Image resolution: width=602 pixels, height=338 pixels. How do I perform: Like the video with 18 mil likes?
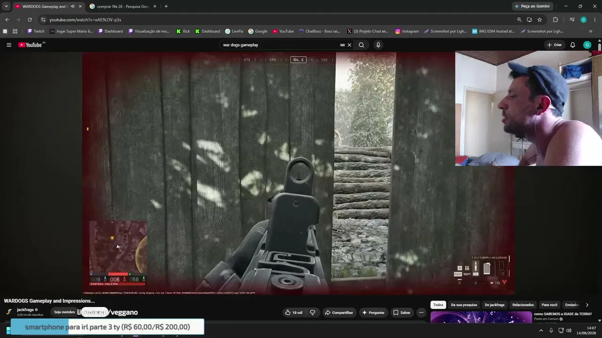click(294, 313)
